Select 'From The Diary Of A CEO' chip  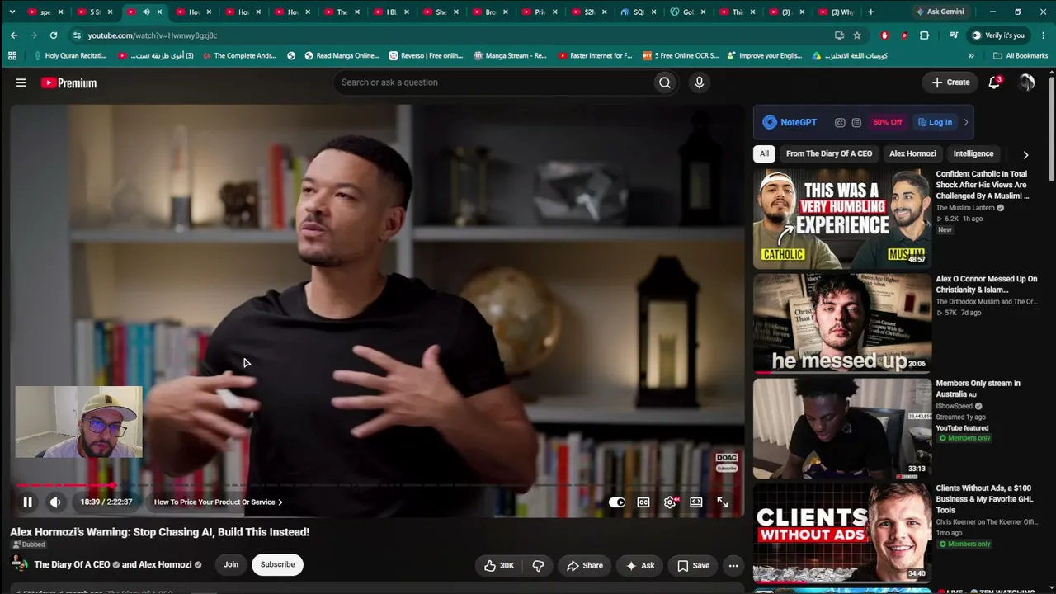[x=829, y=153]
